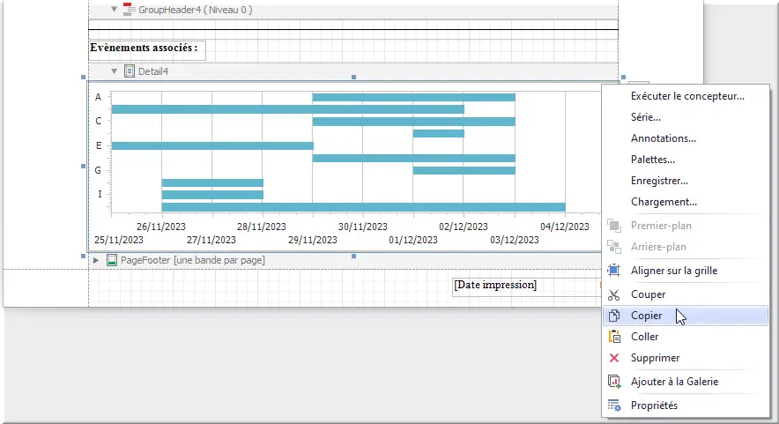Collapse the GroupHeader4 band
779x424 pixels.
click(x=114, y=9)
